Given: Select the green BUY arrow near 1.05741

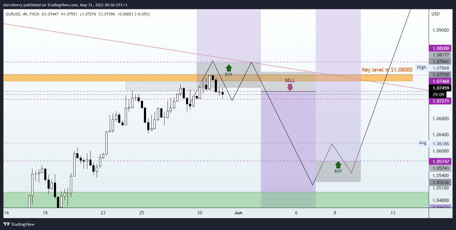Looking at the screenshot, I should 338,165.
